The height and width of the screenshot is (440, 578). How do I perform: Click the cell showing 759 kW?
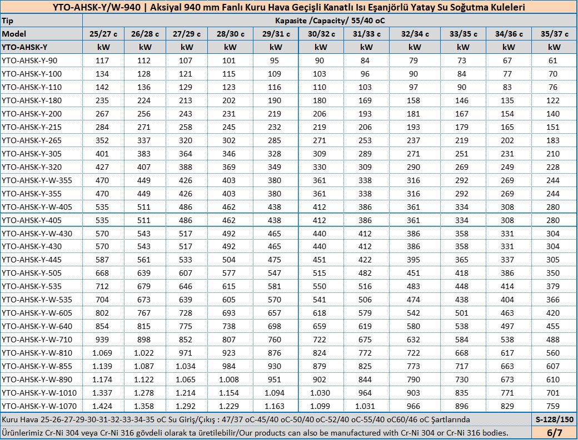(x=554, y=406)
